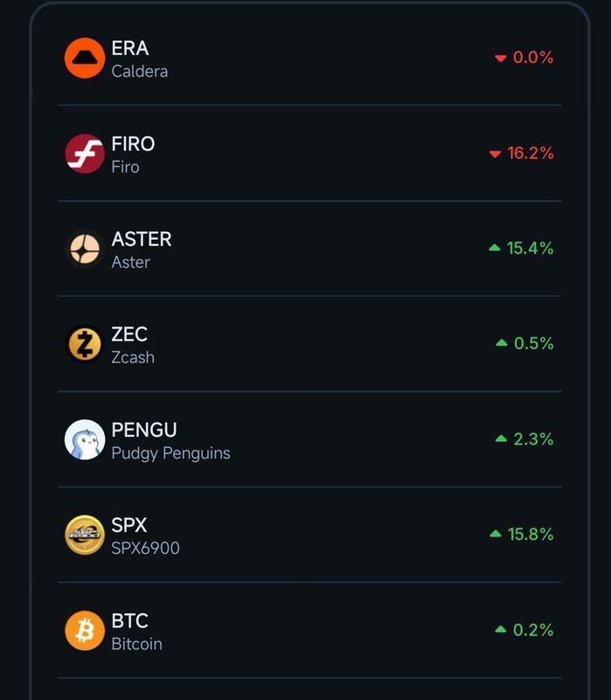Screen dimensions: 611x700
Task: Click the orange Bitcoin icon
Action: pos(85,631)
